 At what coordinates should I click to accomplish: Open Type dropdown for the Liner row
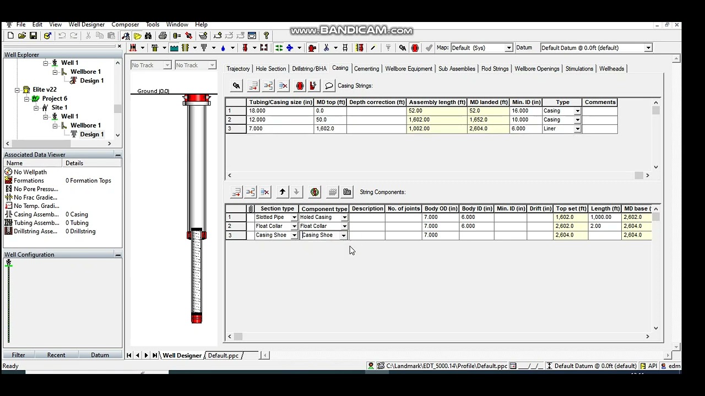[577, 129]
